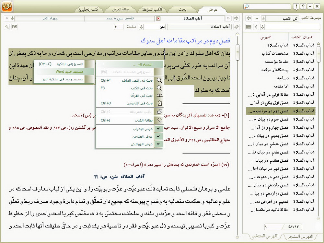Click the search magnifier in title bar
This screenshot has height=243, width=324.
tap(247, 6)
